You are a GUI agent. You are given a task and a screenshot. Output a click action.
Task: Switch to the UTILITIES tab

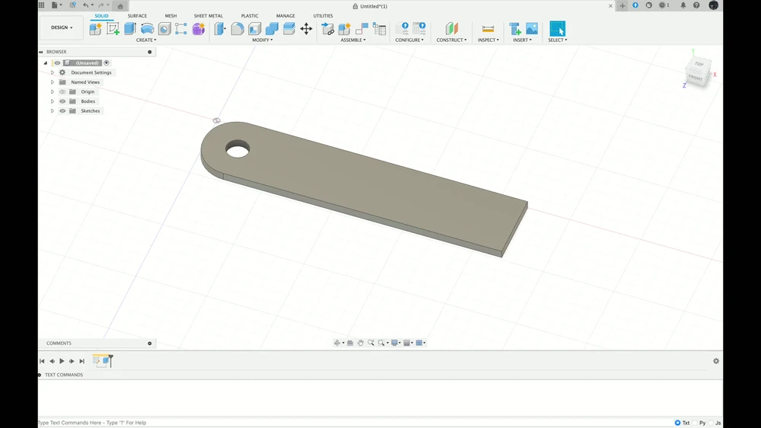pos(323,15)
